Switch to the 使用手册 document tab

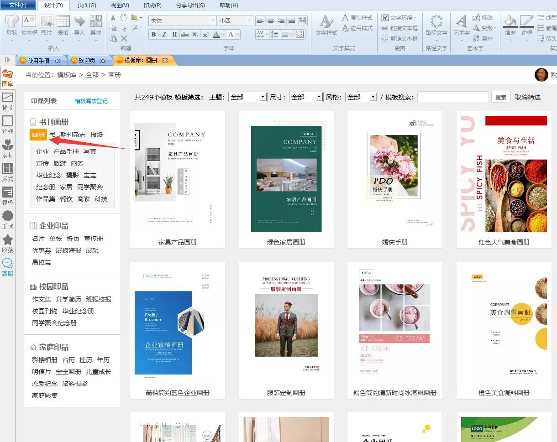click(x=38, y=60)
